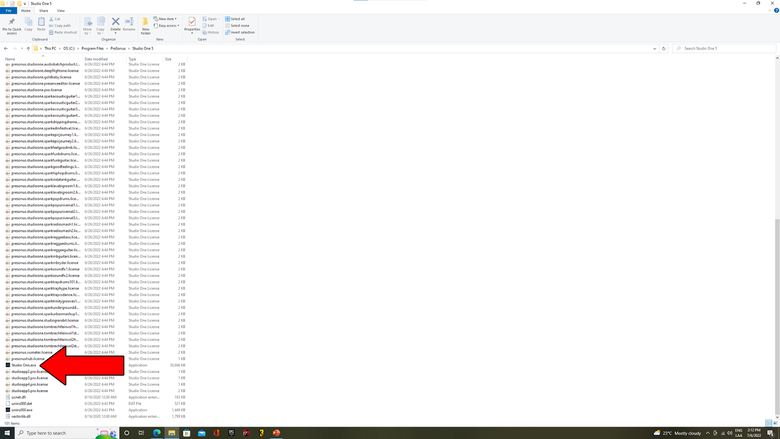
Task: Switch to the Share ribbon tab
Action: (x=43, y=11)
